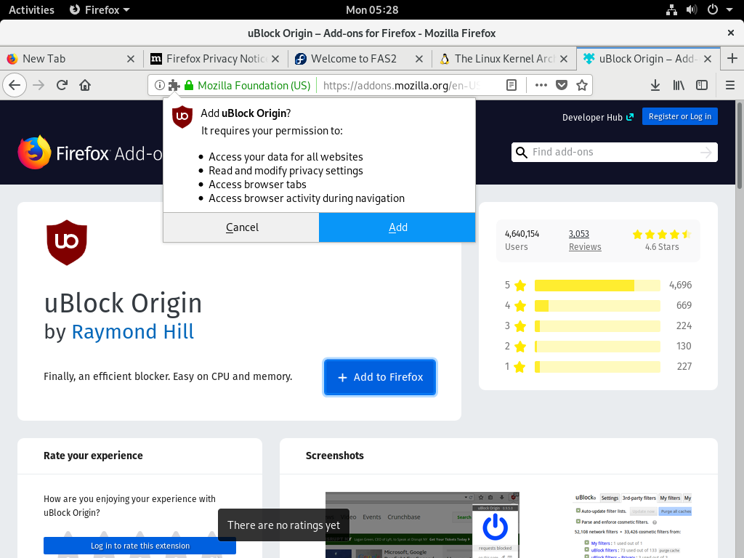Click the search magnifier icon
This screenshot has height=558, width=744.
click(x=522, y=153)
